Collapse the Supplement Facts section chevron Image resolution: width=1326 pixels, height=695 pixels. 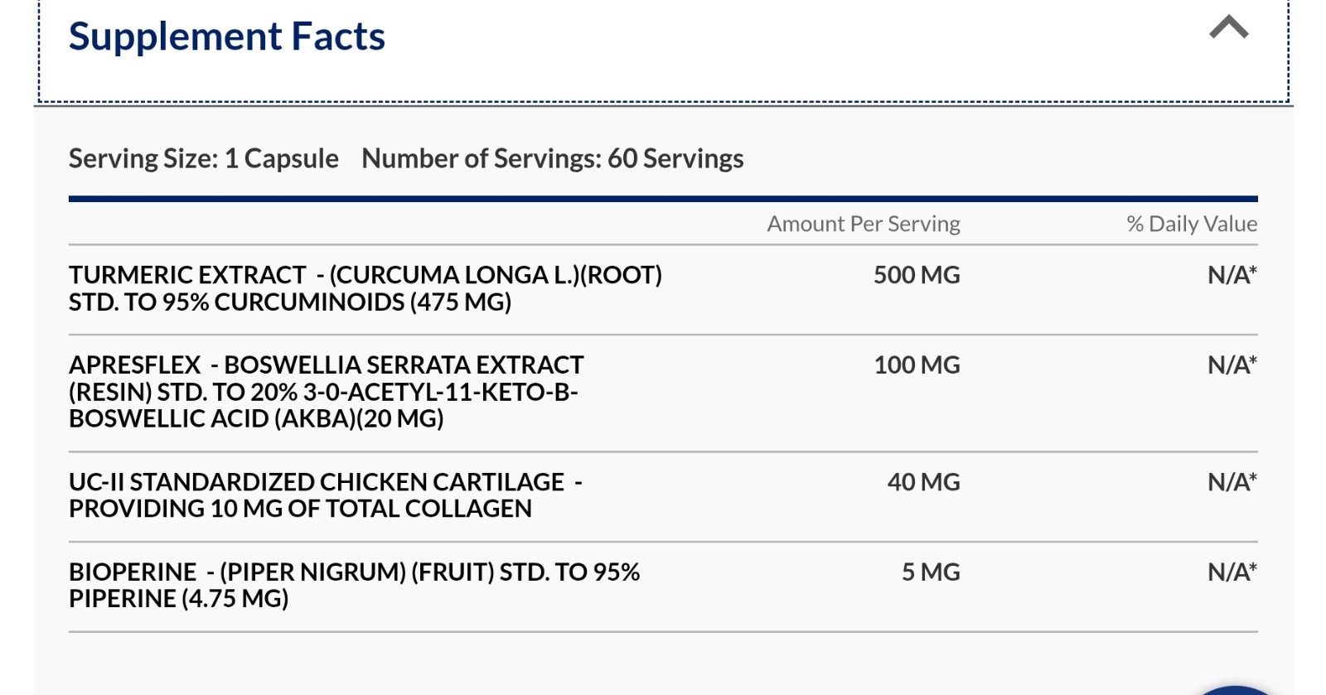(x=1228, y=27)
